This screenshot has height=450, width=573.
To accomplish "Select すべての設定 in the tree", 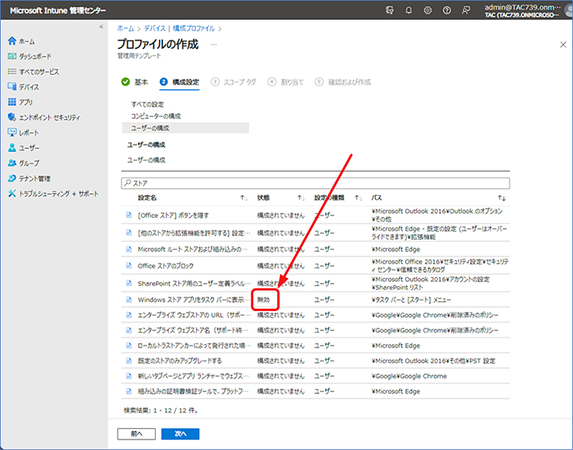I will (x=148, y=104).
